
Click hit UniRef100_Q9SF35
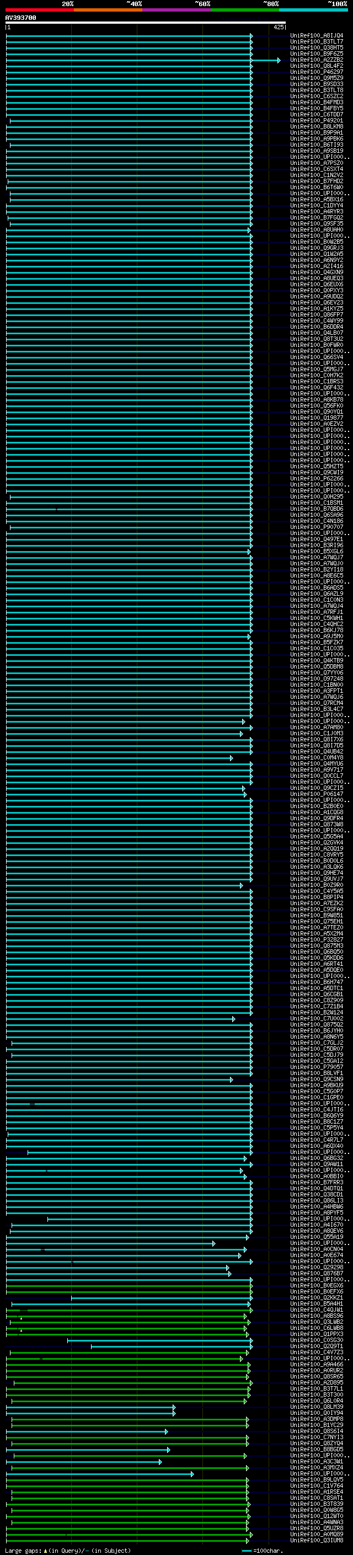pos(317,223)
